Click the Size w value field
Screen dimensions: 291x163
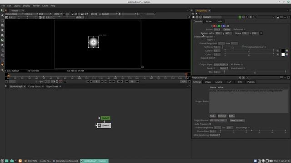pos(245,33)
